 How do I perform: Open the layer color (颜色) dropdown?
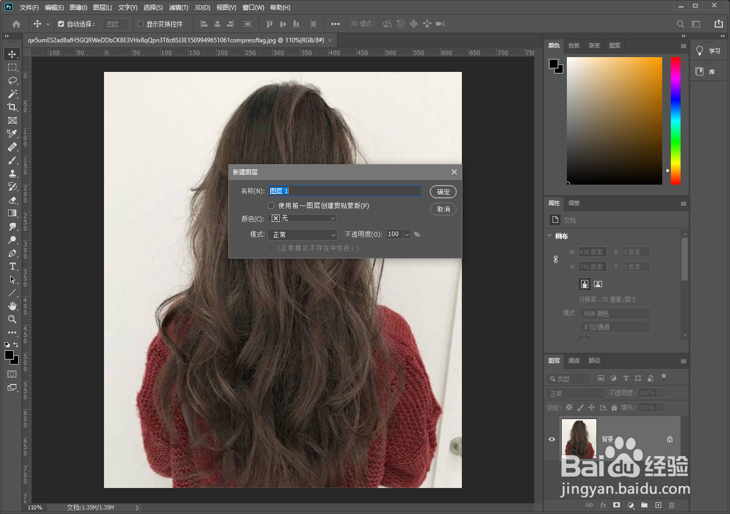coord(302,218)
